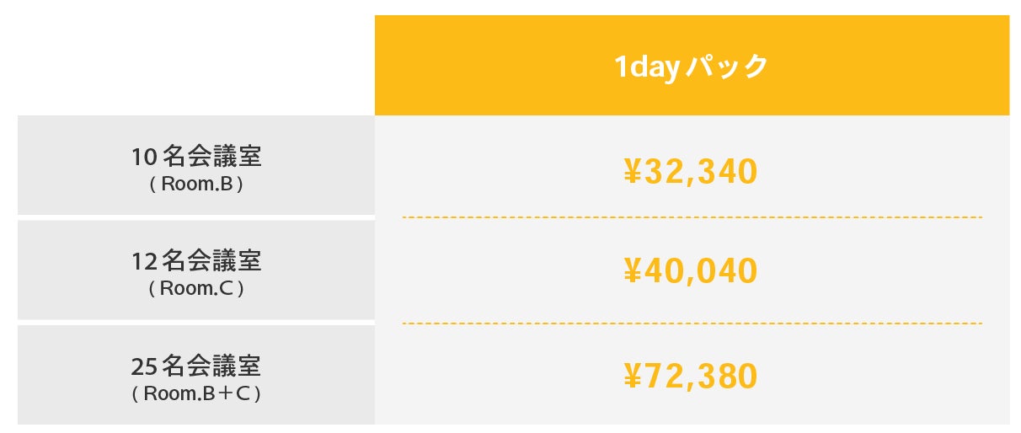Click the number 25 in 25名会議室
Screen dimensions: 1021x433
click(x=142, y=366)
